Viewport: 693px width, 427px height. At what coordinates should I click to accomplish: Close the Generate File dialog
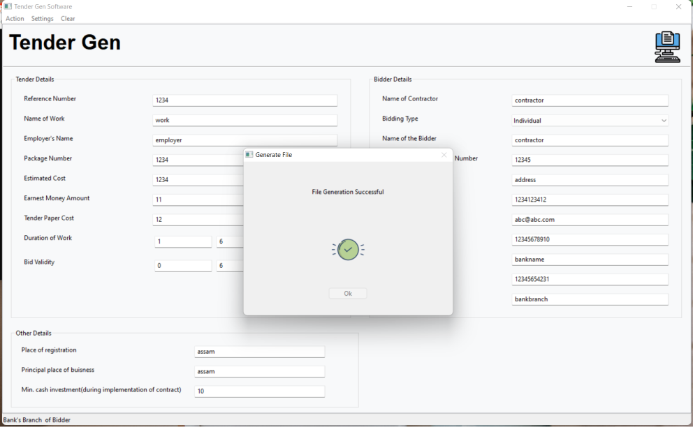coord(444,155)
